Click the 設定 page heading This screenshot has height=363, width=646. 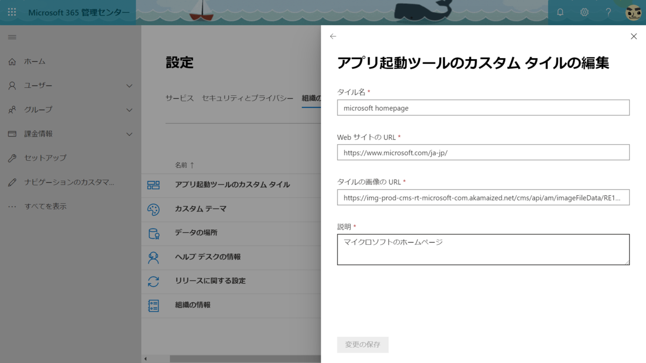[179, 62]
